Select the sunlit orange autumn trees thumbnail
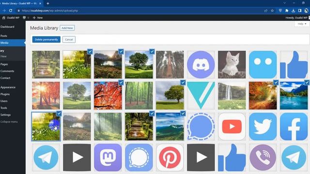Viewport: 310px width, 174px height. [46, 96]
